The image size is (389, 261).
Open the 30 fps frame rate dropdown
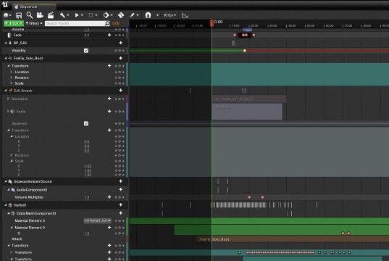coord(170,15)
